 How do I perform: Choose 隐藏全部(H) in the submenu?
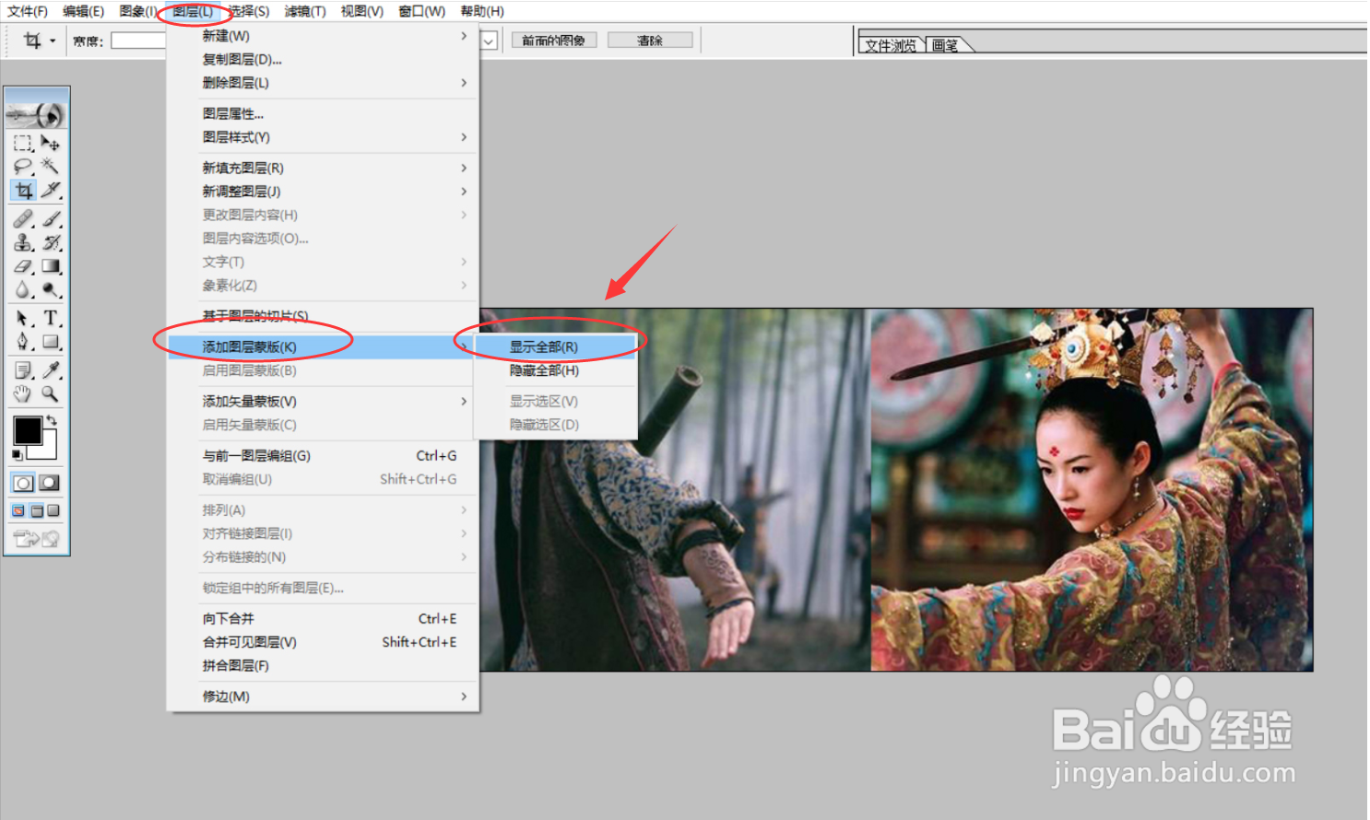tap(555, 370)
